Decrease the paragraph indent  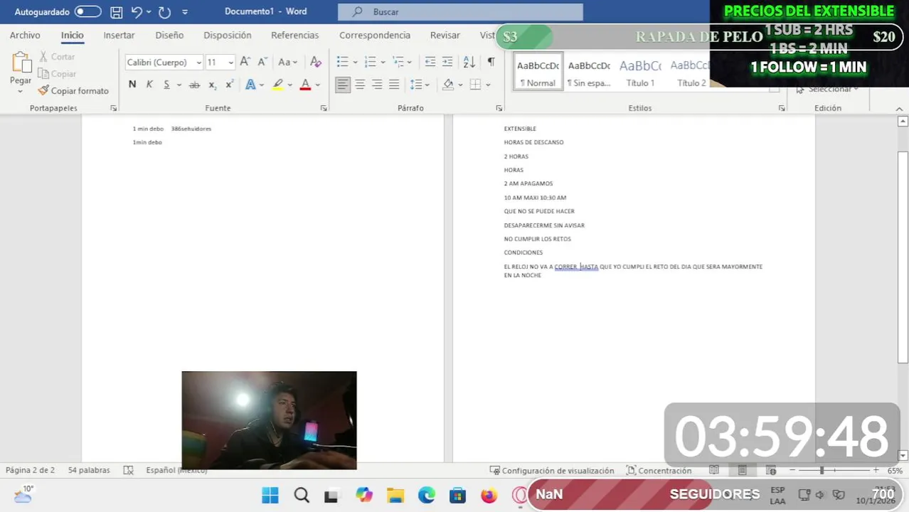pos(430,63)
